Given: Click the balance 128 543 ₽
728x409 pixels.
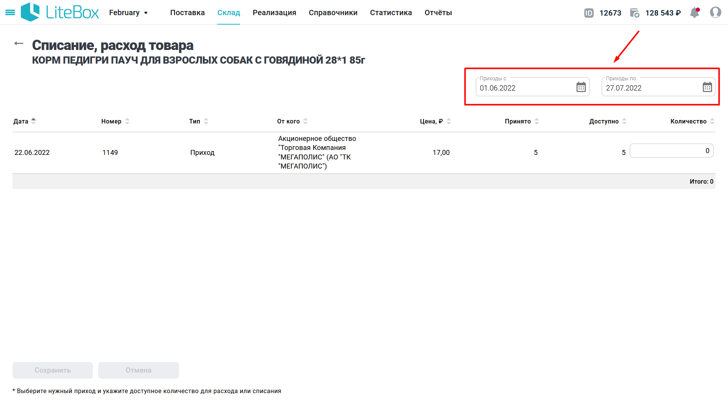Looking at the screenshot, I should 663,13.
